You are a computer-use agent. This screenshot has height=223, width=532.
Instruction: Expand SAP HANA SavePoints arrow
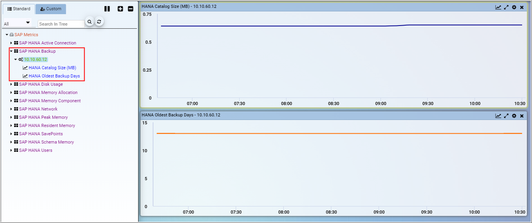pos(11,134)
